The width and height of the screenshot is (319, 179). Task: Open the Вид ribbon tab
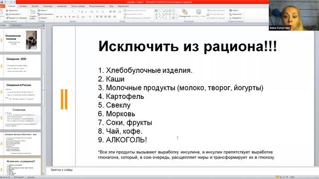[x=111, y=6]
